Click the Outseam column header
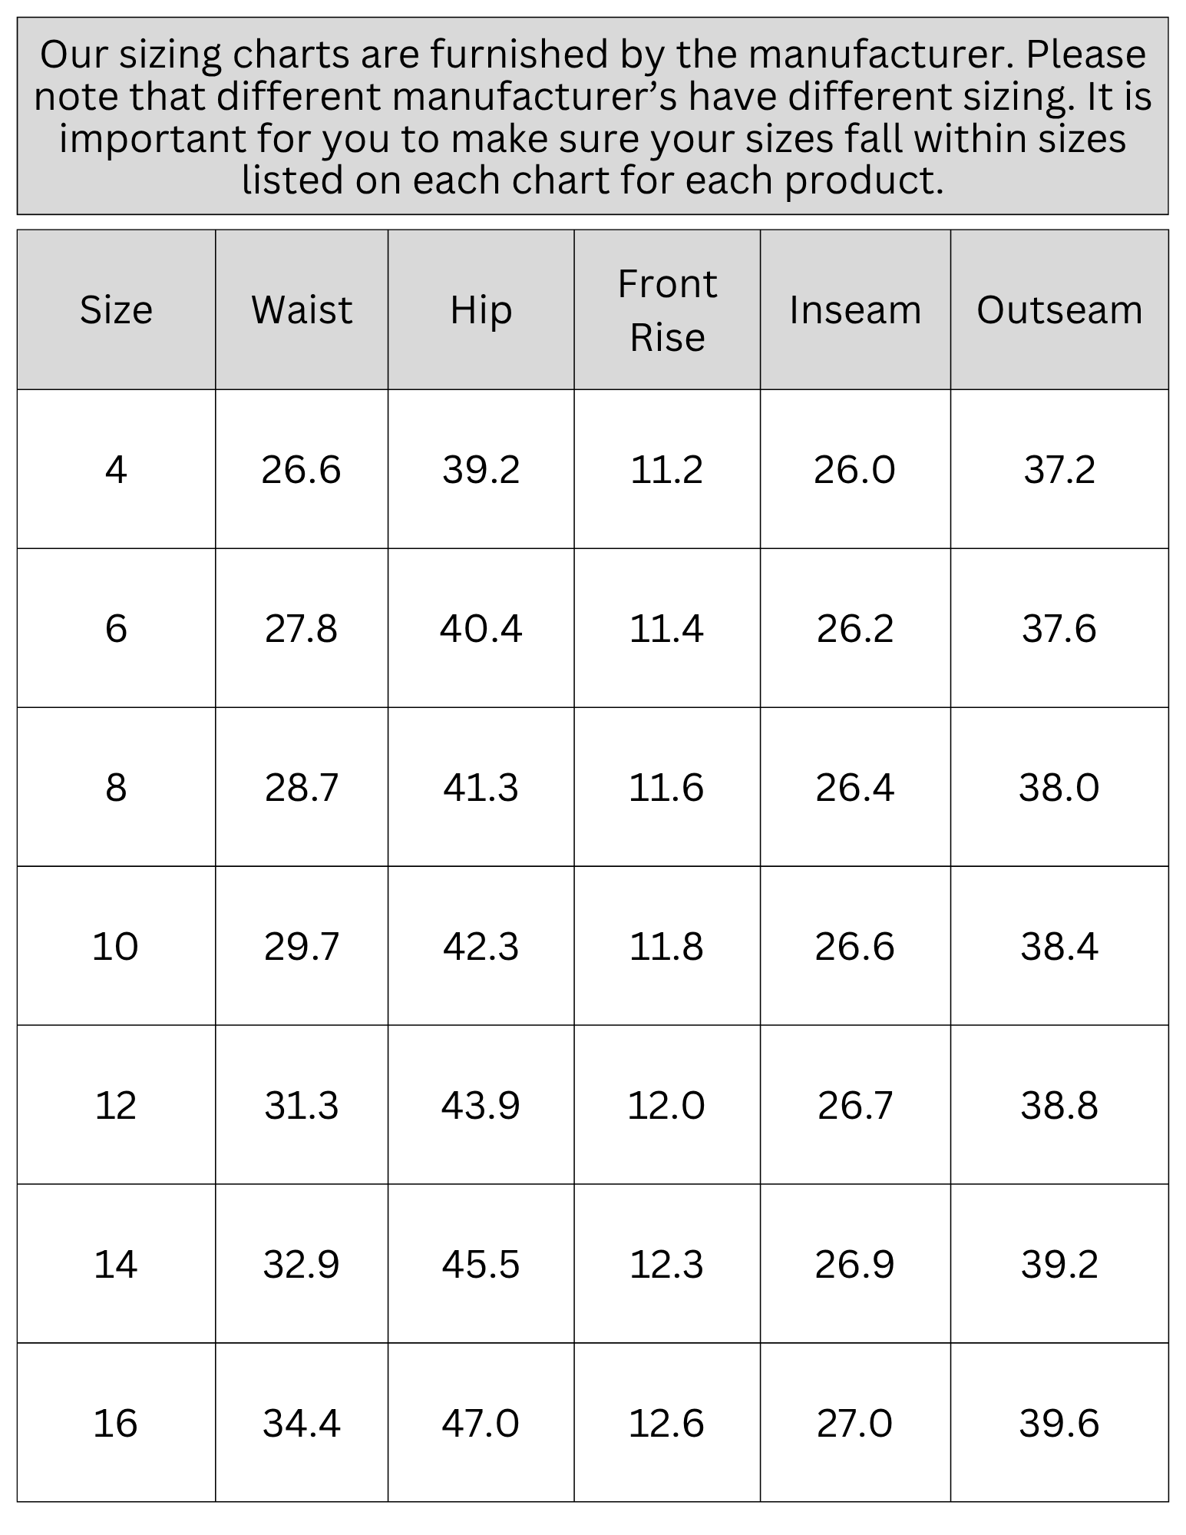 tap(1059, 309)
